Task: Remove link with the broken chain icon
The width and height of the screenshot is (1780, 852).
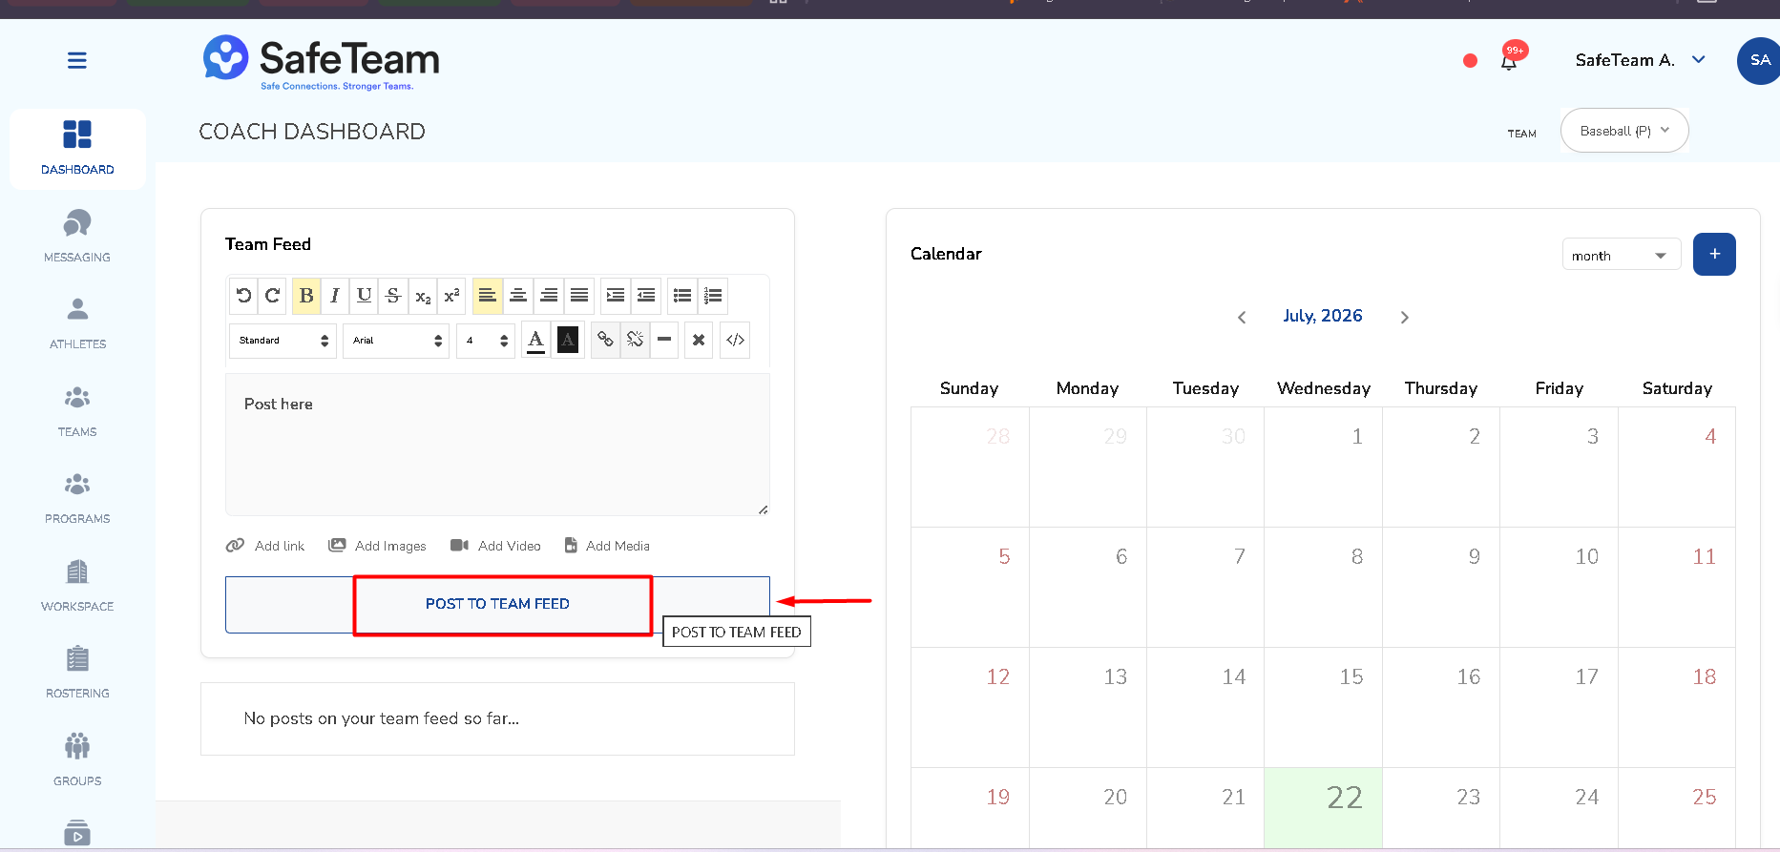Action: (635, 341)
